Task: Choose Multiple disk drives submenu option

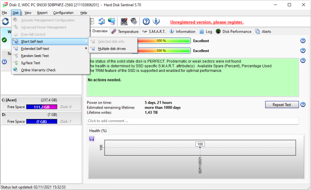Action: point(113,49)
